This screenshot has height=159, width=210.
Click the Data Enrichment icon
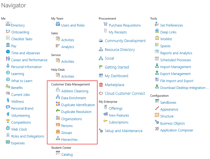coord(58,97)
